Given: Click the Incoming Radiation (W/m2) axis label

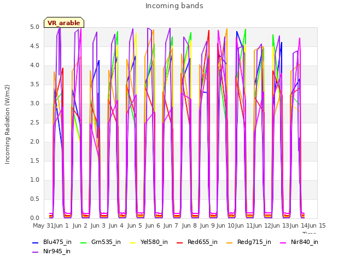Looking at the screenshot, I should pos(7,124).
